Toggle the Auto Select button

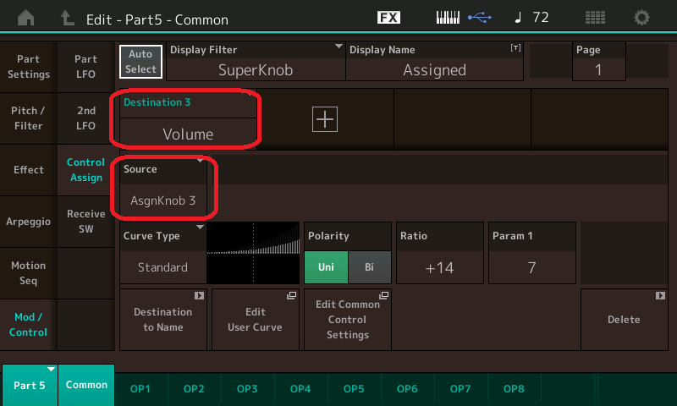pyautogui.click(x=140, y=60)
